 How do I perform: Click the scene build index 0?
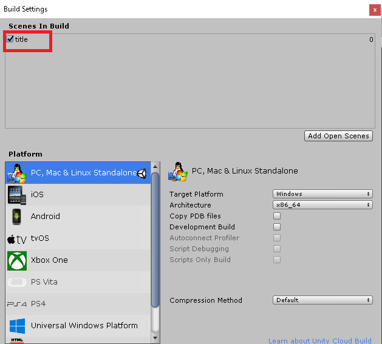(x=371, y=39)
